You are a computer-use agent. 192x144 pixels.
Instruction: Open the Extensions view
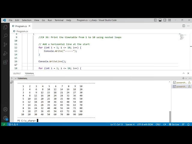5,62
